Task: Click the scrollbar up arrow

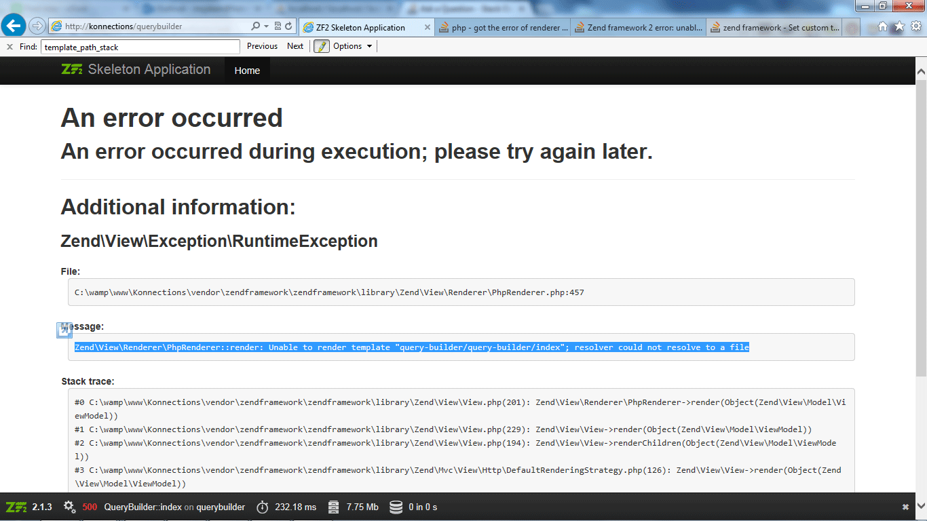Action: pyautogui.click(x=921, y=71)
